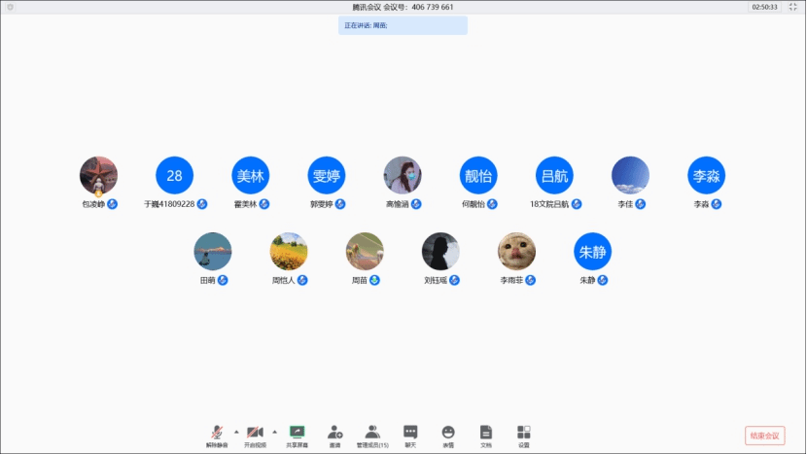Viewport: 807px width, 454px height.
Task: Open the emoji (表情) picker
Action: point(448,434)
